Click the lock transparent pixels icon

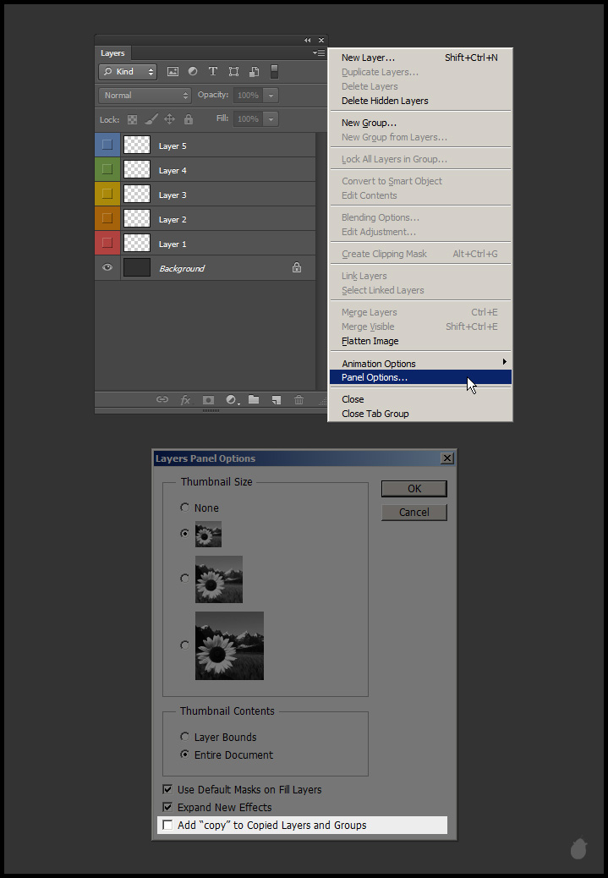tap(133, 120)
